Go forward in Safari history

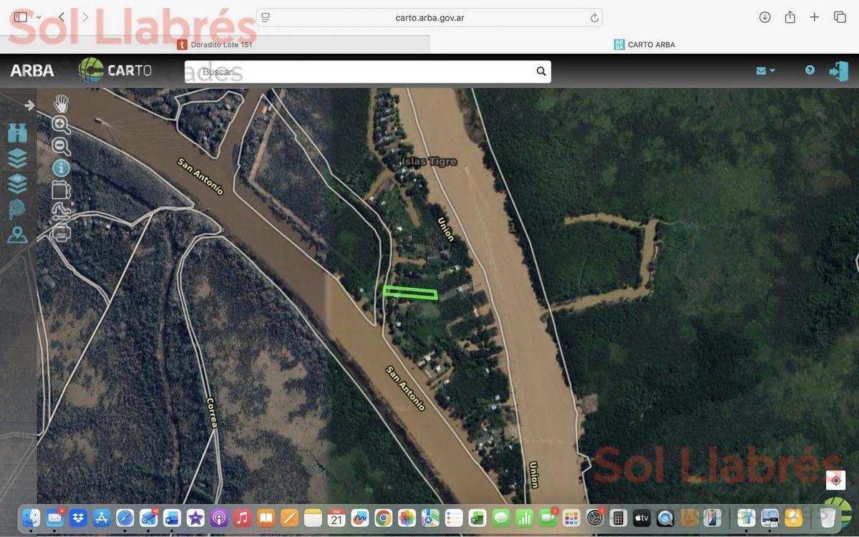click(x=86, y=17)
